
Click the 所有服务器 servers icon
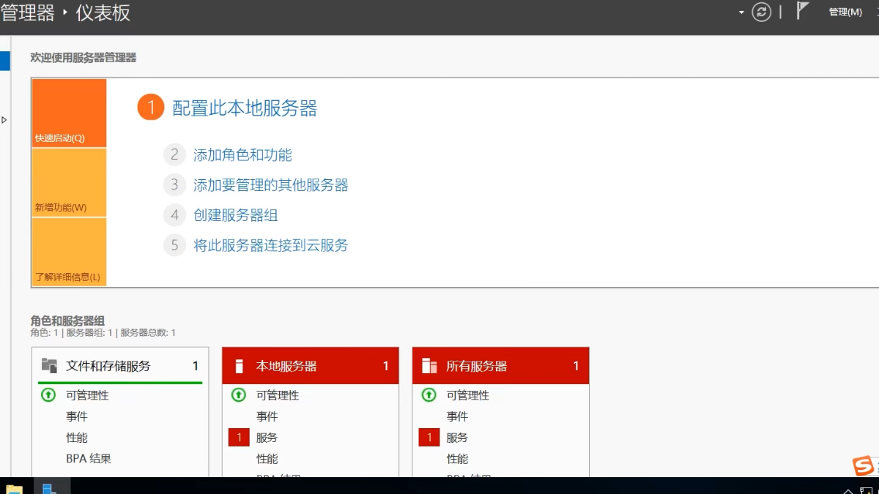pyautogui.click(x=430, y=366)
